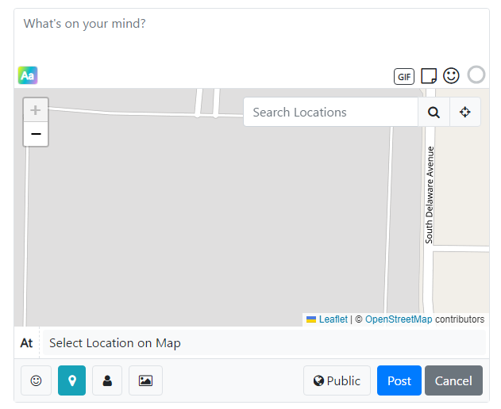Open the GIF picker
The height and width of the screenshot is (409, 501).
click(404, 77)
